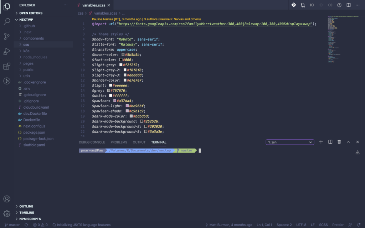Select the TERMINAL tab
Screen dimensions: 365x228
159,142
